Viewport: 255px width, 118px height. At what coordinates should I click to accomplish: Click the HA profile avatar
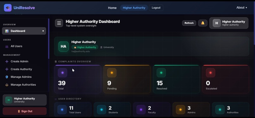tap(63, 46)
